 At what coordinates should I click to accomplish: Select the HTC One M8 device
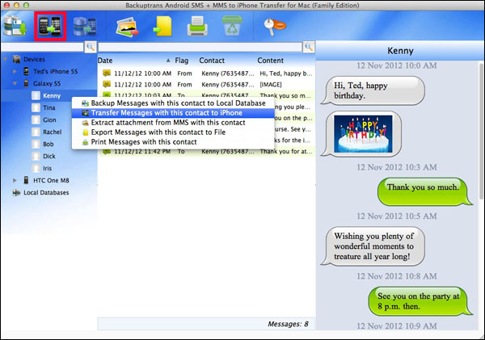coord(51,180)
